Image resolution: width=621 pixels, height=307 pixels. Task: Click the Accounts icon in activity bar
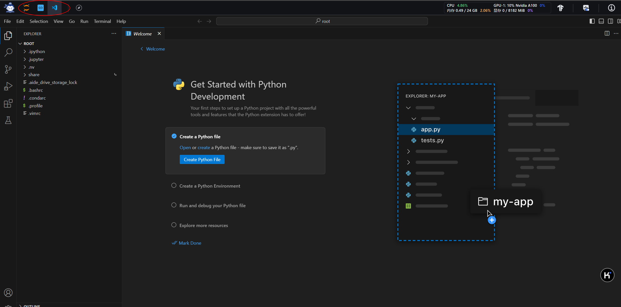tap(8, 293)
